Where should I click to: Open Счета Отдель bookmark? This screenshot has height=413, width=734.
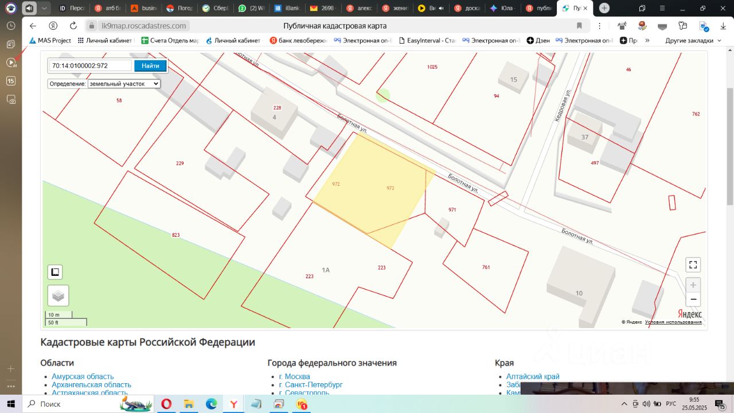click(x=170, y=41)
